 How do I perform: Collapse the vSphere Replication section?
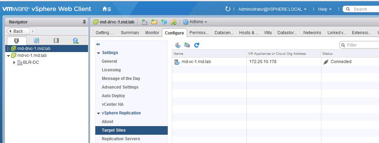[x=98, y=113]
